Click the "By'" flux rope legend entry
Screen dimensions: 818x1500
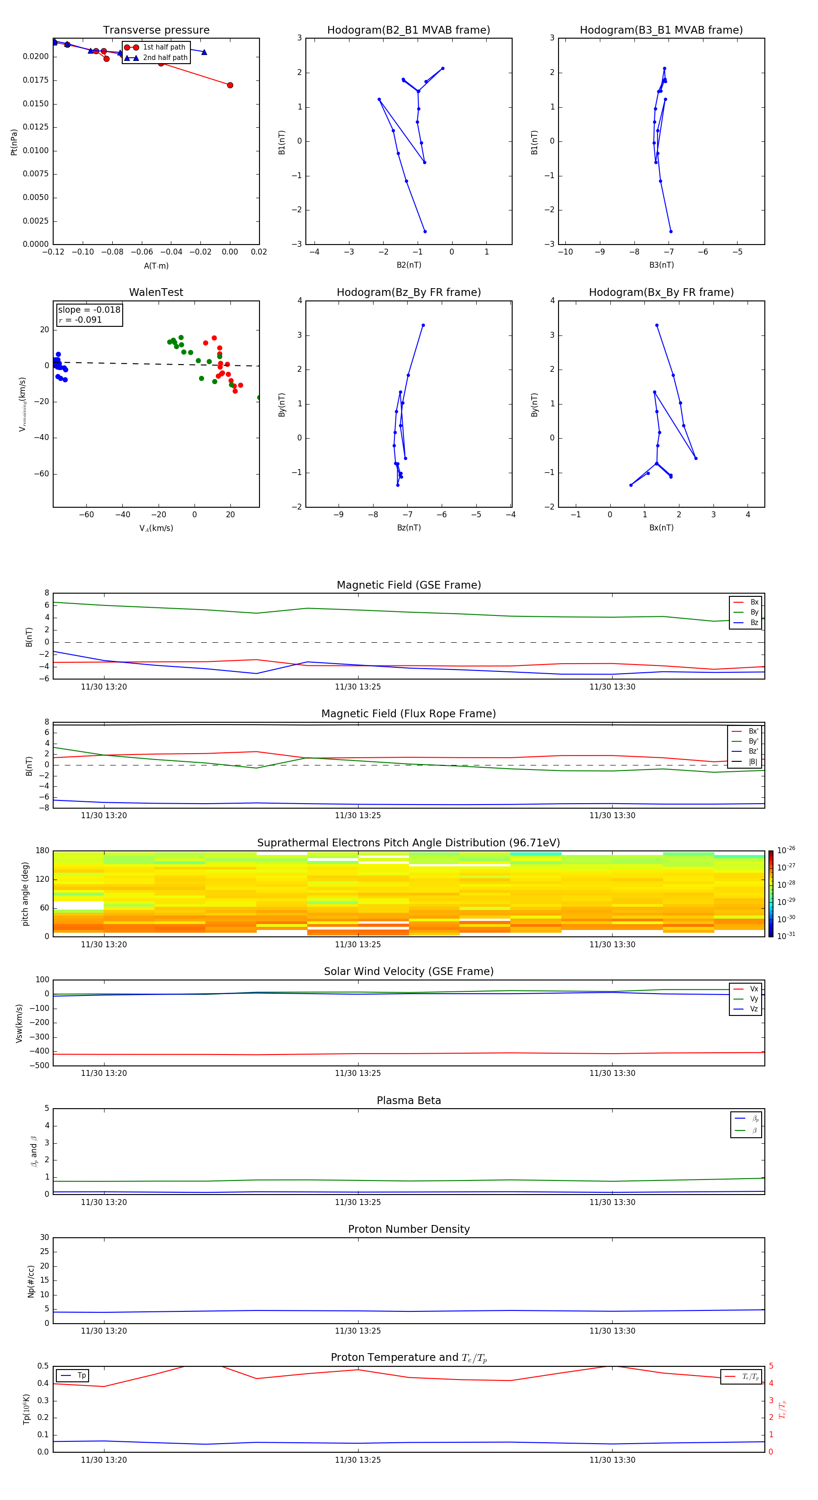(x=745, y=741)
